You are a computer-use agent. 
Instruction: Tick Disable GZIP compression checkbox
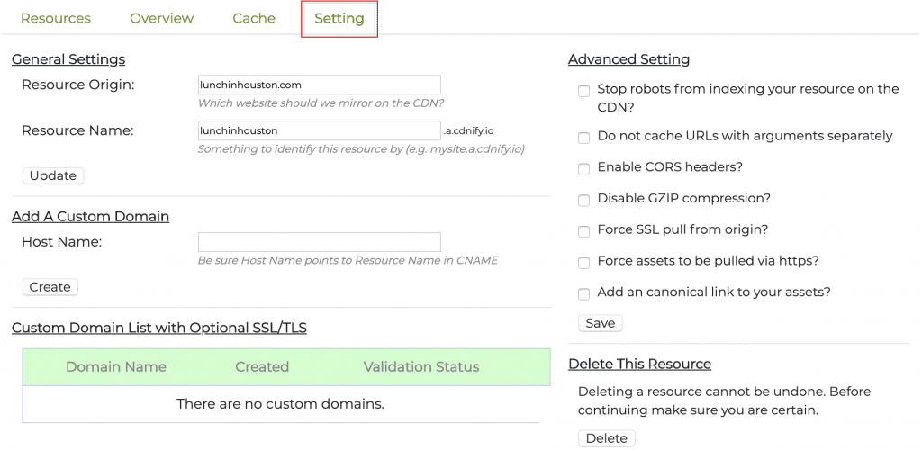click(x=584, y=200)
